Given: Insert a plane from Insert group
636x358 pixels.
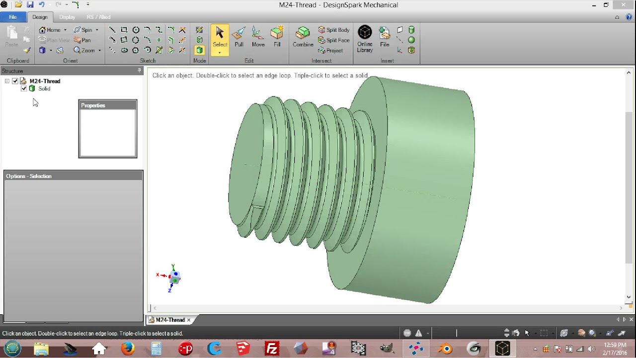Looking at the screenshot, I should click(400, 30).
